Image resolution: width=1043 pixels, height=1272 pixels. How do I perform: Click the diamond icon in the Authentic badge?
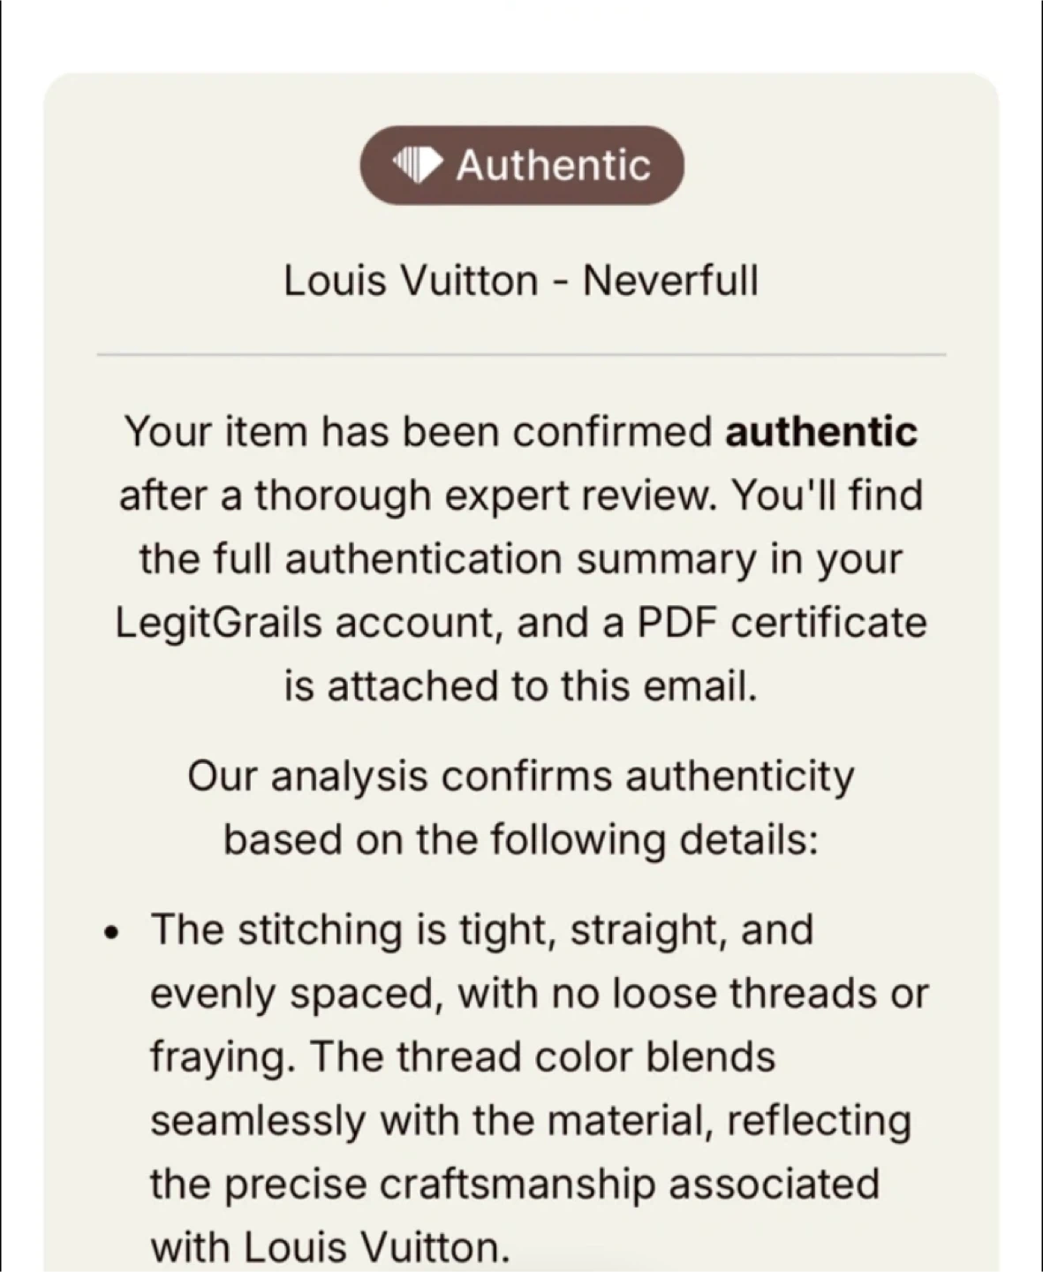tap(417, 165)
